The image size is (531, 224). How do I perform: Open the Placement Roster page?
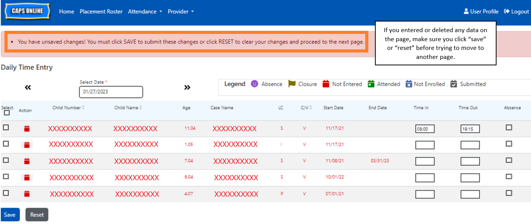pos(101,12)
